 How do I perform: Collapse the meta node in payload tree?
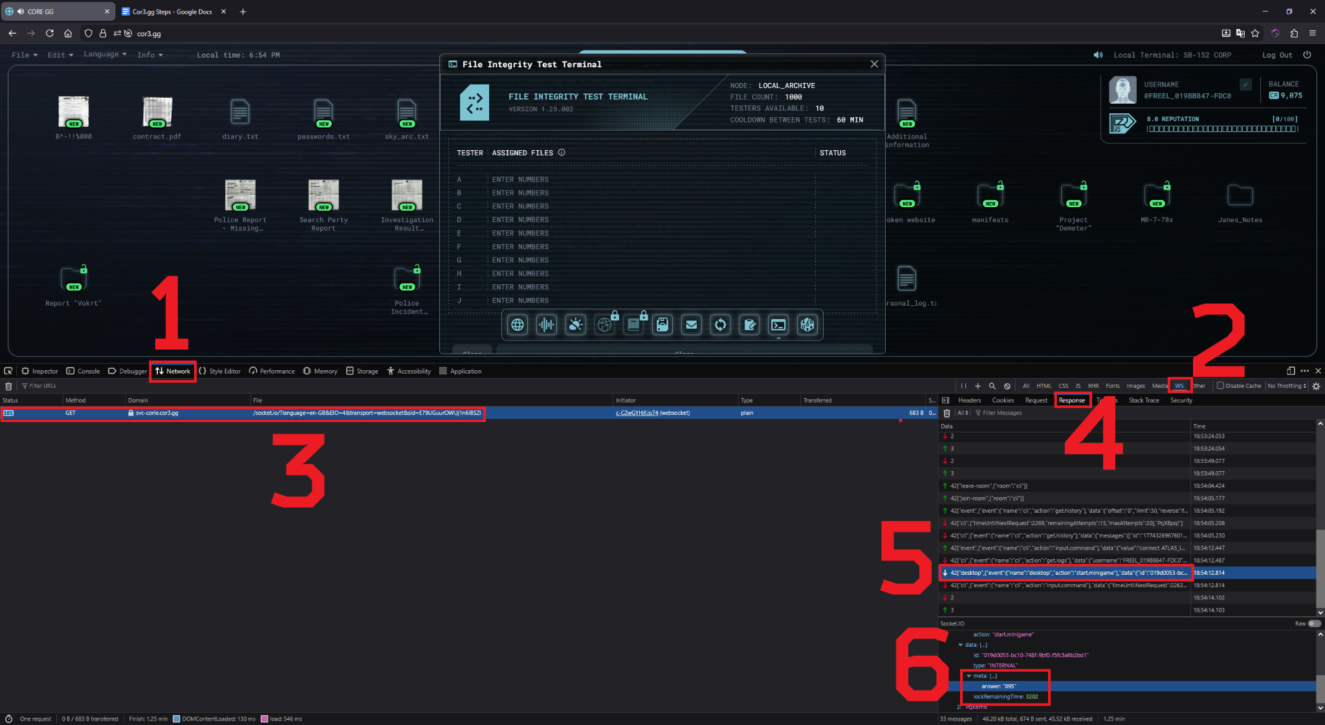[x=969, y=676]
